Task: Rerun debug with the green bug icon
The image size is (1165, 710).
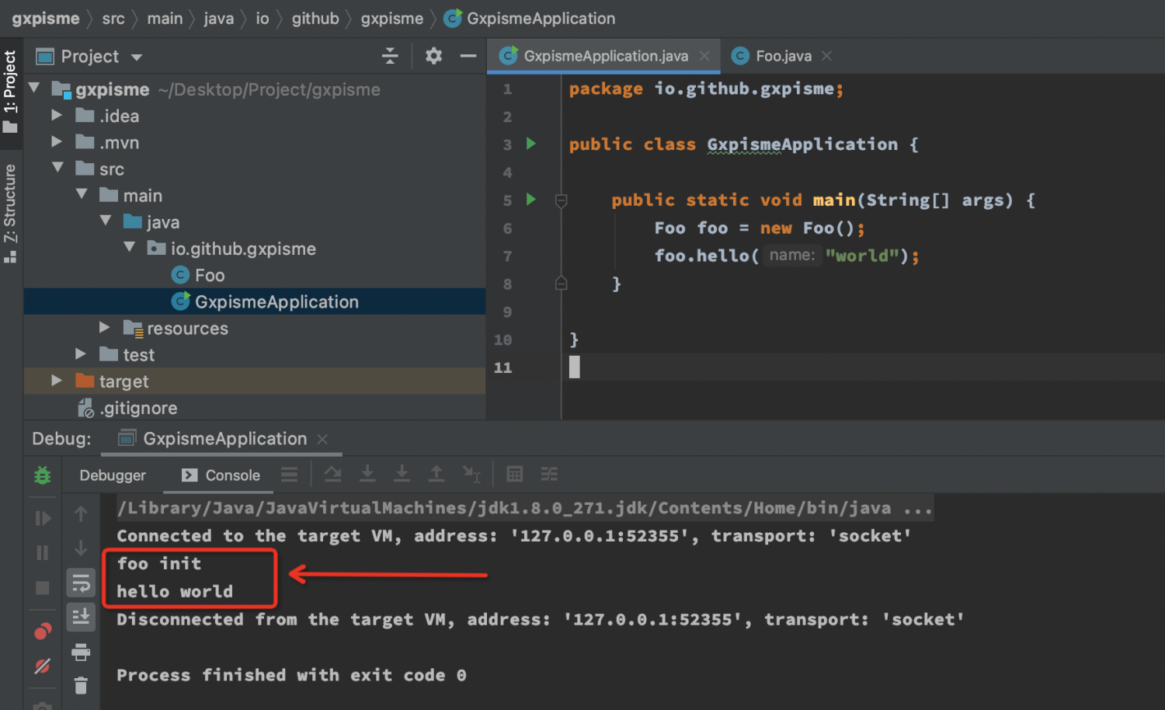Action: pos(43,475)
